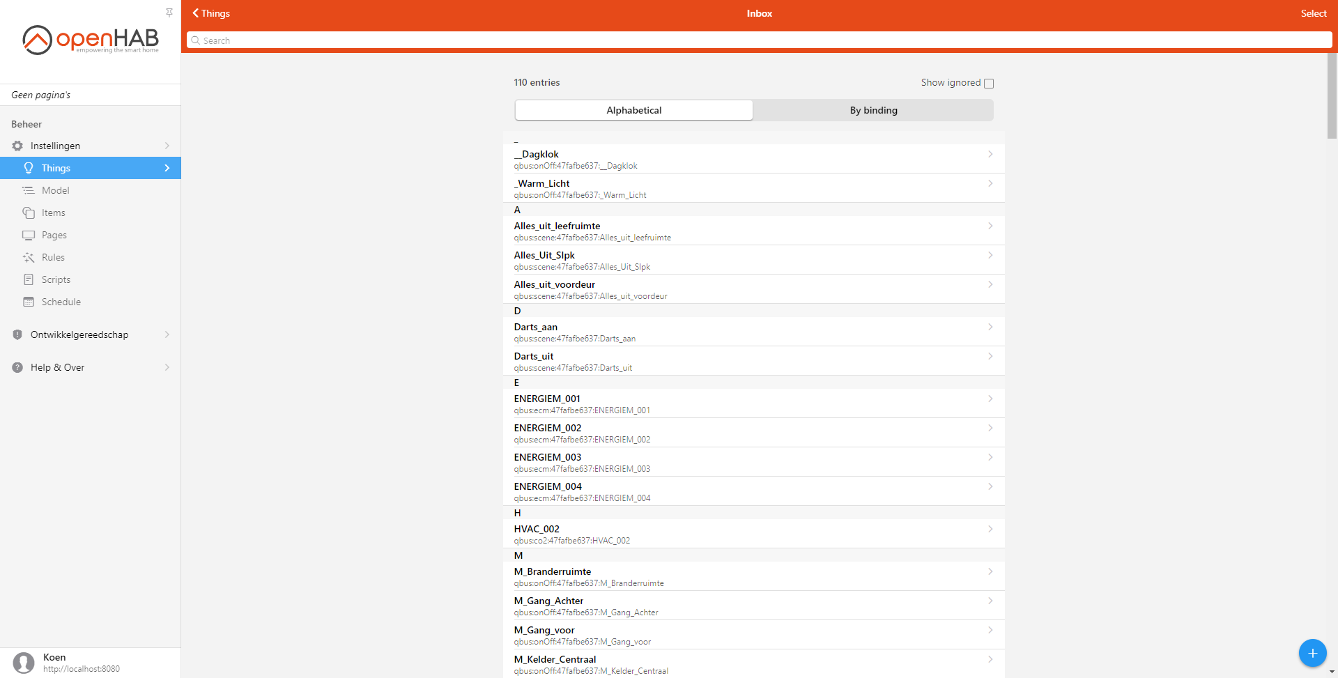Viewport: 1338px width, 678px height.
Task: Open the Pages section
Action: point(53,235)
